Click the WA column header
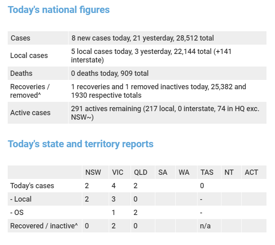Screen dimensions: 275x245 pyautogui.click(x=184, y=172)
